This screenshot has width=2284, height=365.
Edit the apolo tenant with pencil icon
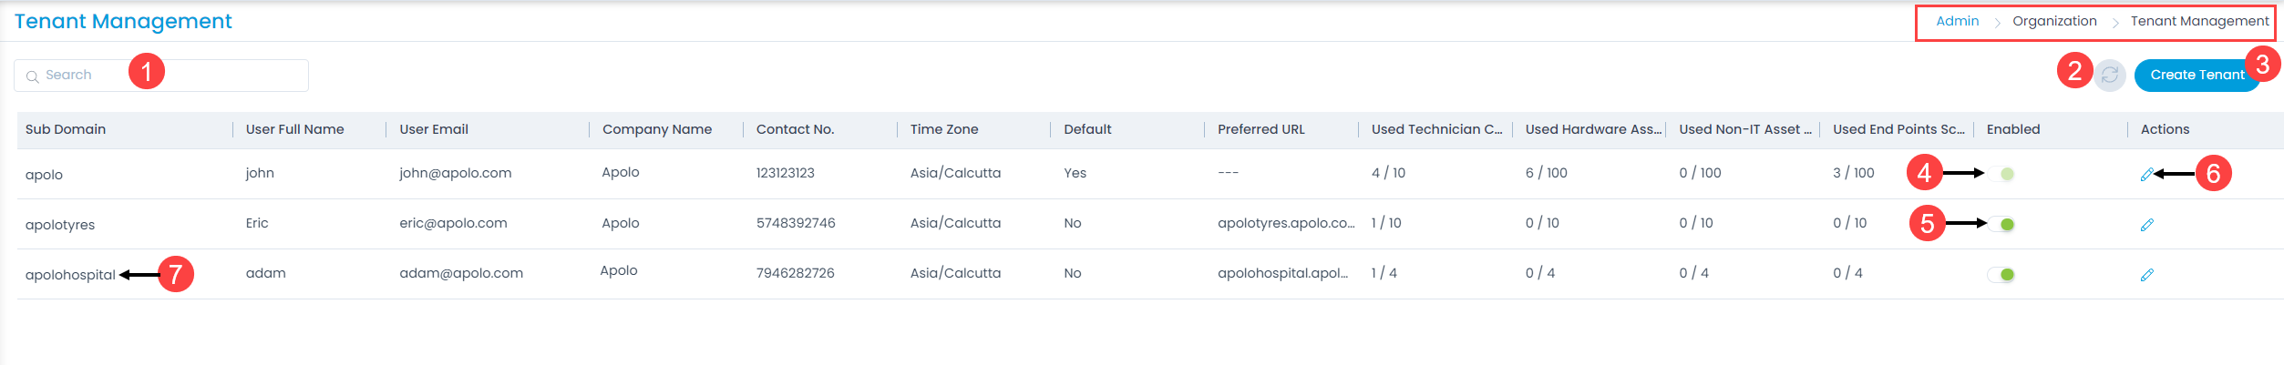[2147, 175]
